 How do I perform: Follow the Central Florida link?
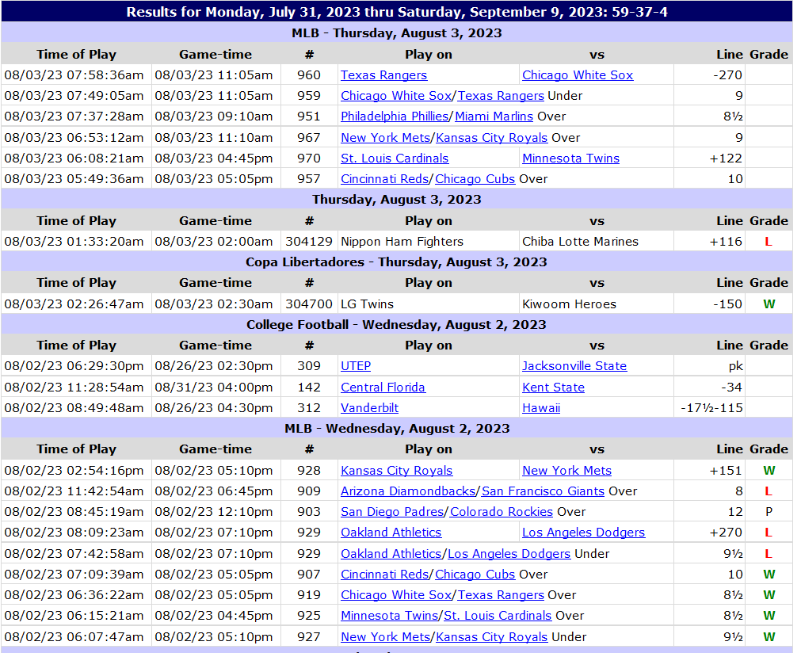[383, 388]
